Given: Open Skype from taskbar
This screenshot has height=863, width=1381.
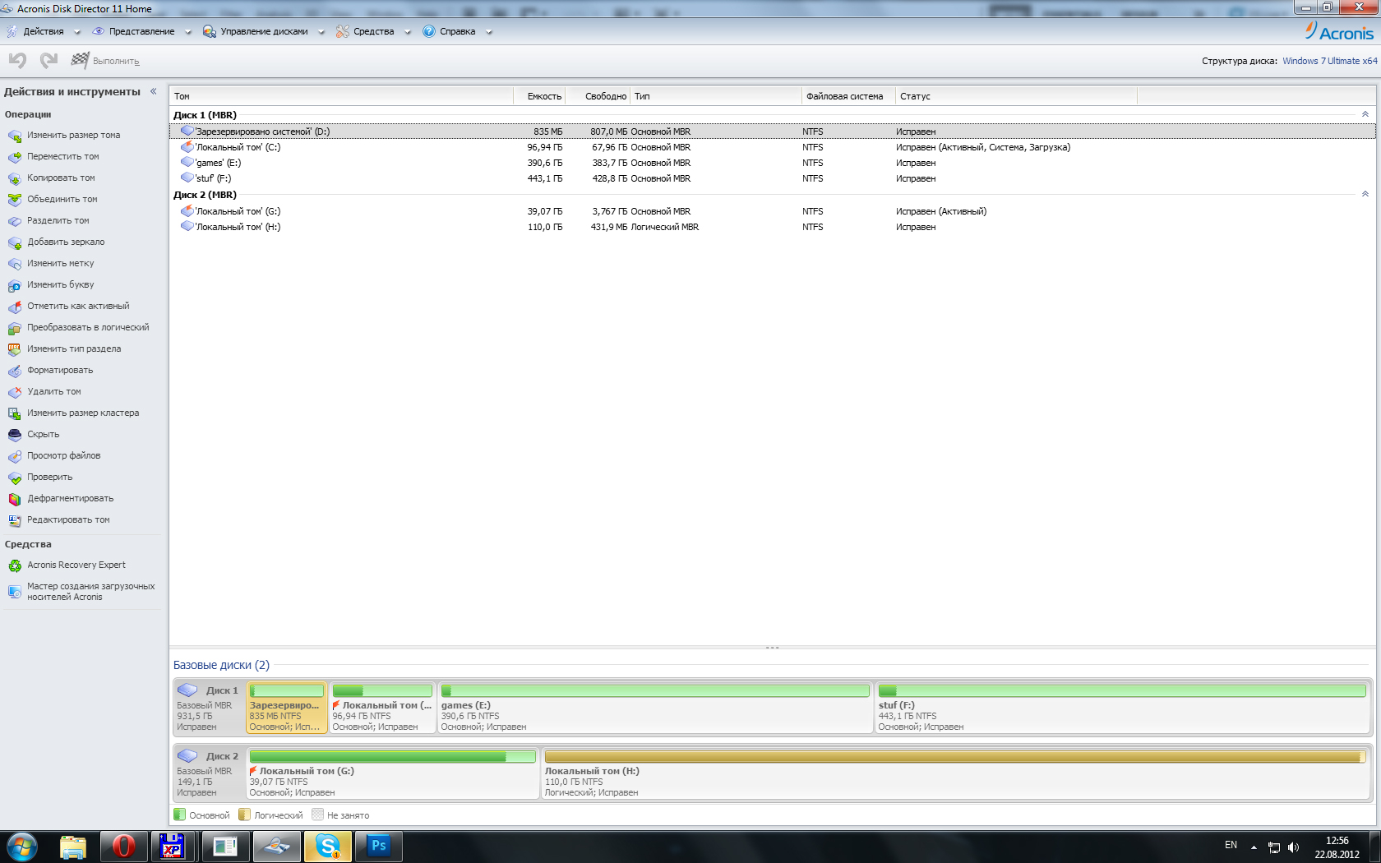Looking at the screenshot, I should pos(328,847).
